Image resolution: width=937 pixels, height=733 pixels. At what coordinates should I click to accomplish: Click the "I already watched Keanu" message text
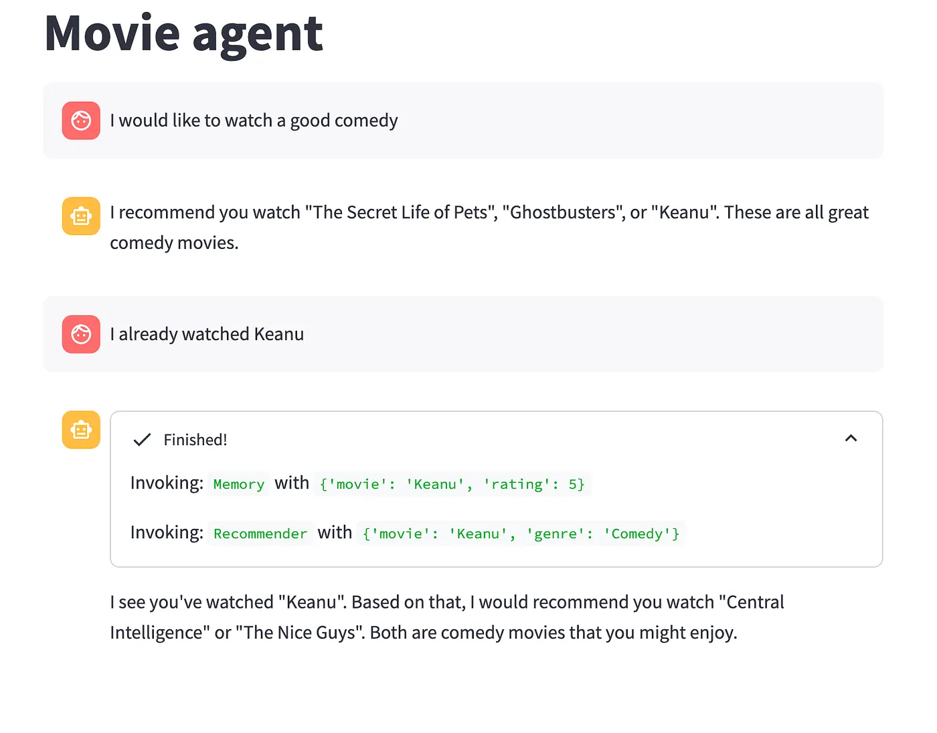click(207, 334)
